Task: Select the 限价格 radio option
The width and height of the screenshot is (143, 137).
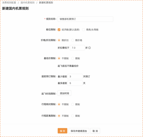Action: [73, 40]
